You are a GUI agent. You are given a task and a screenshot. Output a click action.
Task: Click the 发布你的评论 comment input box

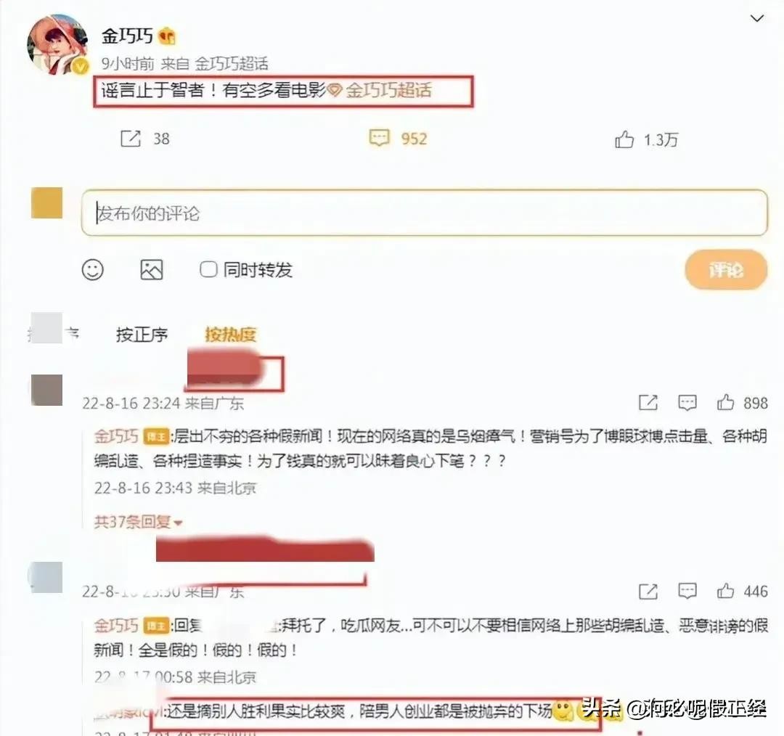pyautogui.click(x=424, y=213)
